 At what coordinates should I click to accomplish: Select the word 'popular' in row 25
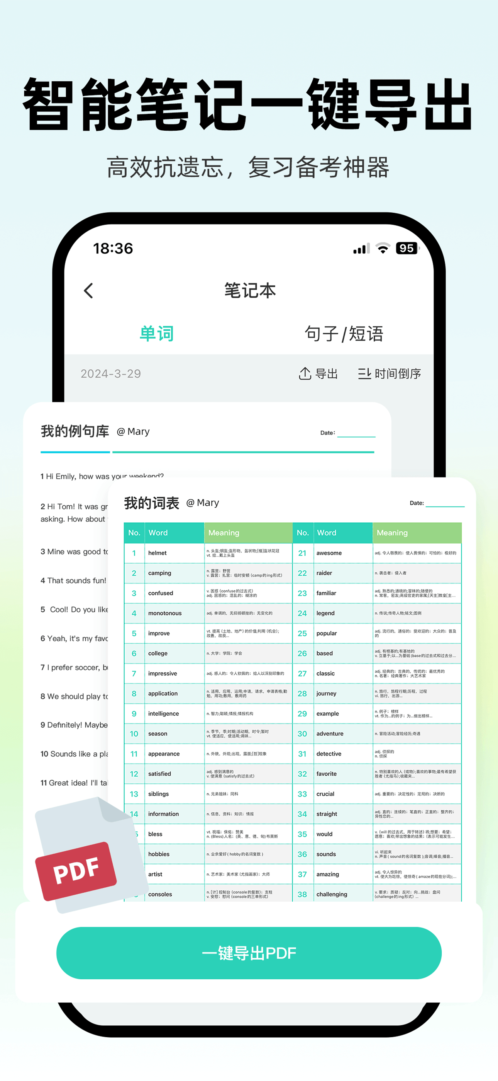327,633
